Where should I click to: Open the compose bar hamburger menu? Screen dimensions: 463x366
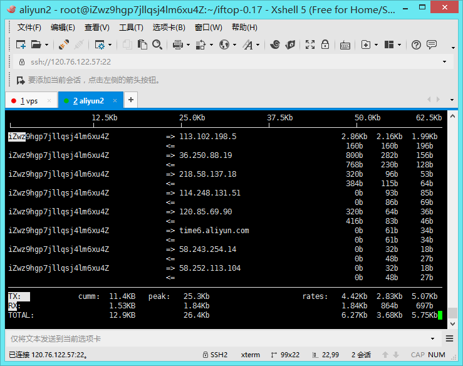(x=449, y=338)
